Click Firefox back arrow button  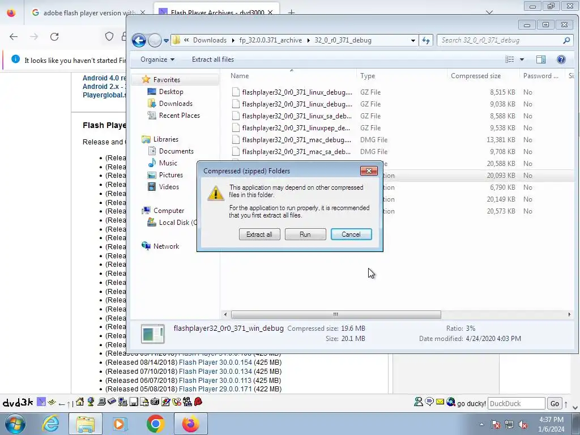point(14,37)
